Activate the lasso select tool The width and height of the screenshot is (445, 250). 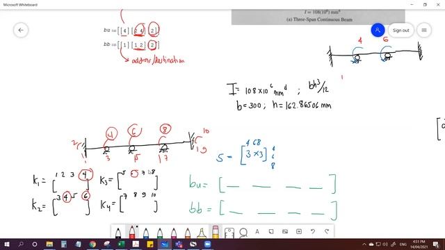pyautogui.click(x=243, y=233)
